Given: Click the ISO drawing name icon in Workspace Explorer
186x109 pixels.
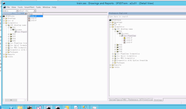Looking at the screenshot, I should [115, 29].
